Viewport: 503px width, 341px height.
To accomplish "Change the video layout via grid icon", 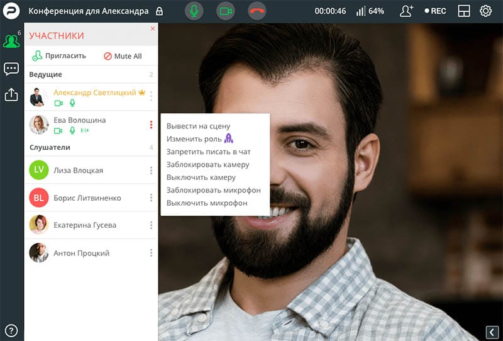I will tap(464, 11).
